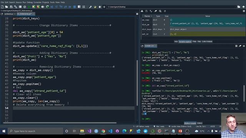Open the Source menu

point(18,2)
